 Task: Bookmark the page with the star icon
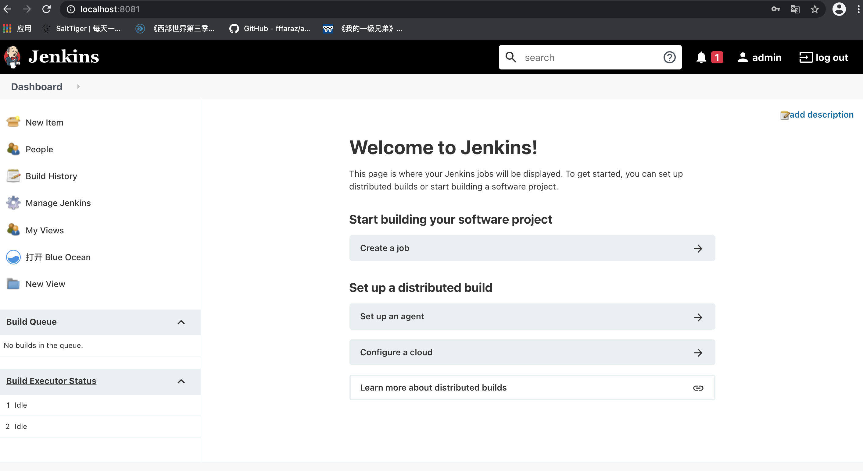tap(815, 9)
